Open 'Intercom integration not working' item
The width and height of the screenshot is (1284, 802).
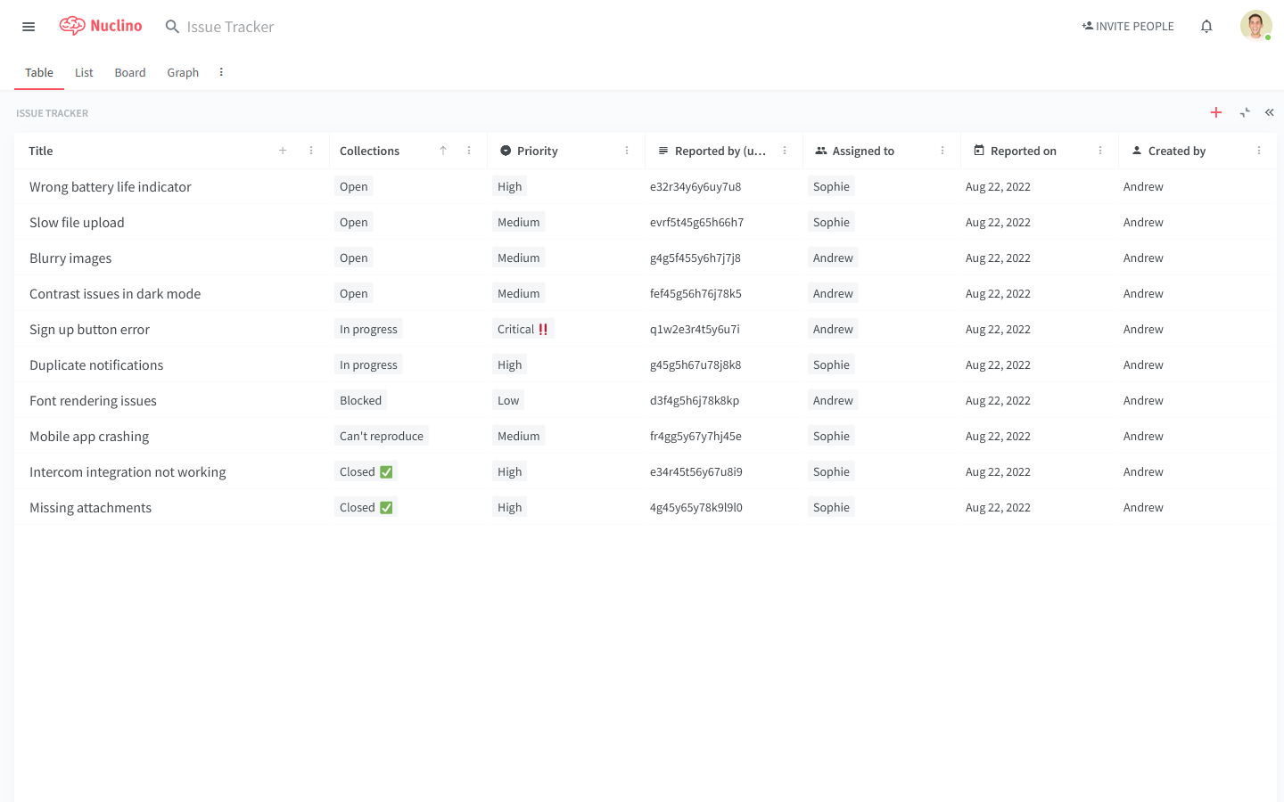pyautogui.click(x=128, y=471)
